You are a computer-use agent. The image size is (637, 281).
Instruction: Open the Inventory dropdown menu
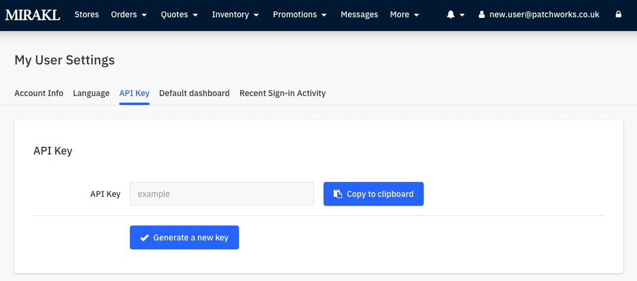click(x=235, y=14)
